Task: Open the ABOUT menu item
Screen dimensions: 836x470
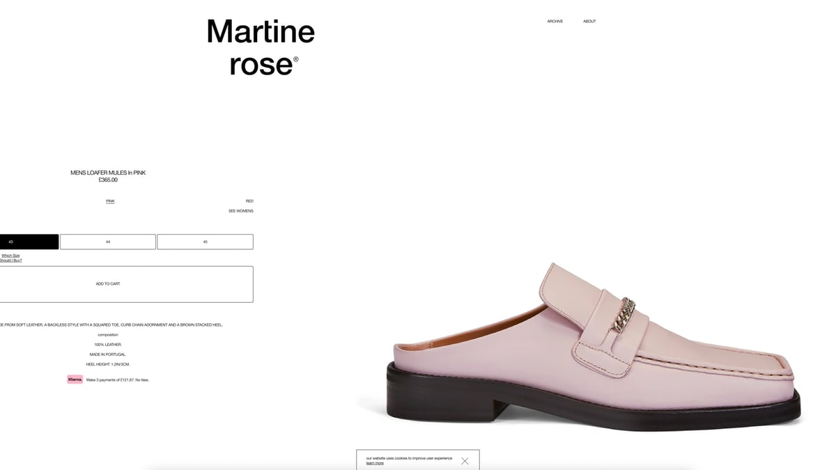Action: (589, 22)
